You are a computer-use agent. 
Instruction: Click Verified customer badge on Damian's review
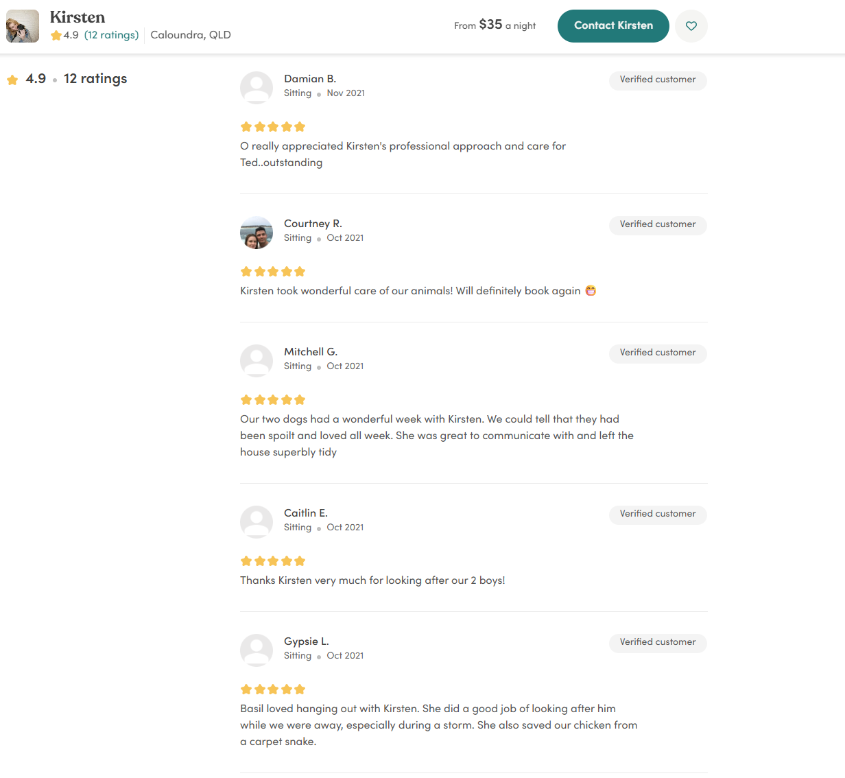click(x=658, y=80)
